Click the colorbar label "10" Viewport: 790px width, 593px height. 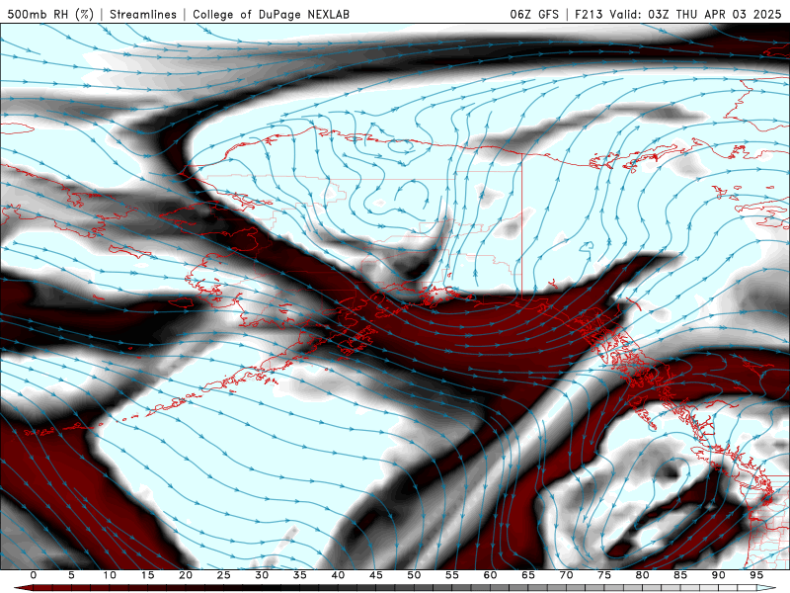click(x=110, y=575)
